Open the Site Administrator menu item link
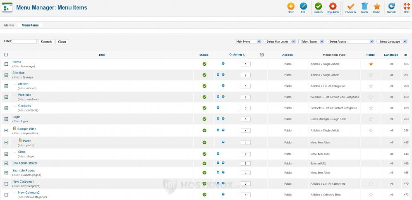 pos(25,163)
